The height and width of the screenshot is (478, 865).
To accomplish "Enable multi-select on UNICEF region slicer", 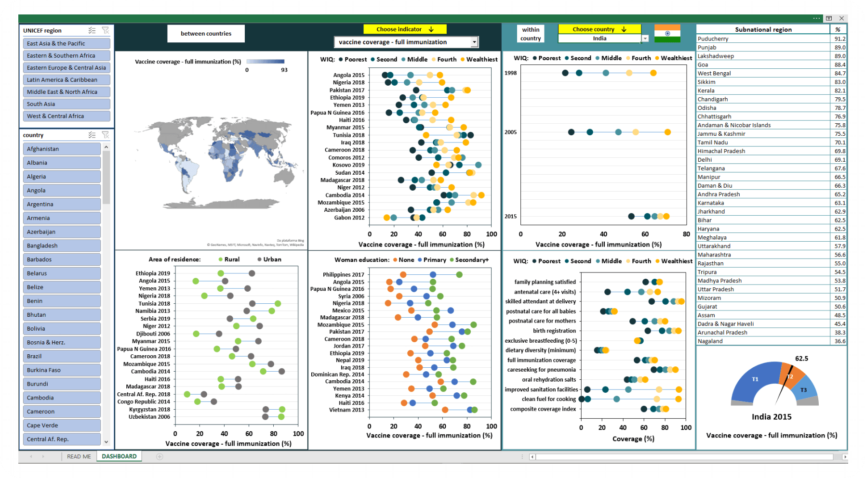I will point(92,30).
